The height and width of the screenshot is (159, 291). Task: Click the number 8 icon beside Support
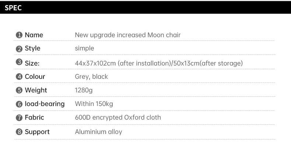tap(19, 132)
